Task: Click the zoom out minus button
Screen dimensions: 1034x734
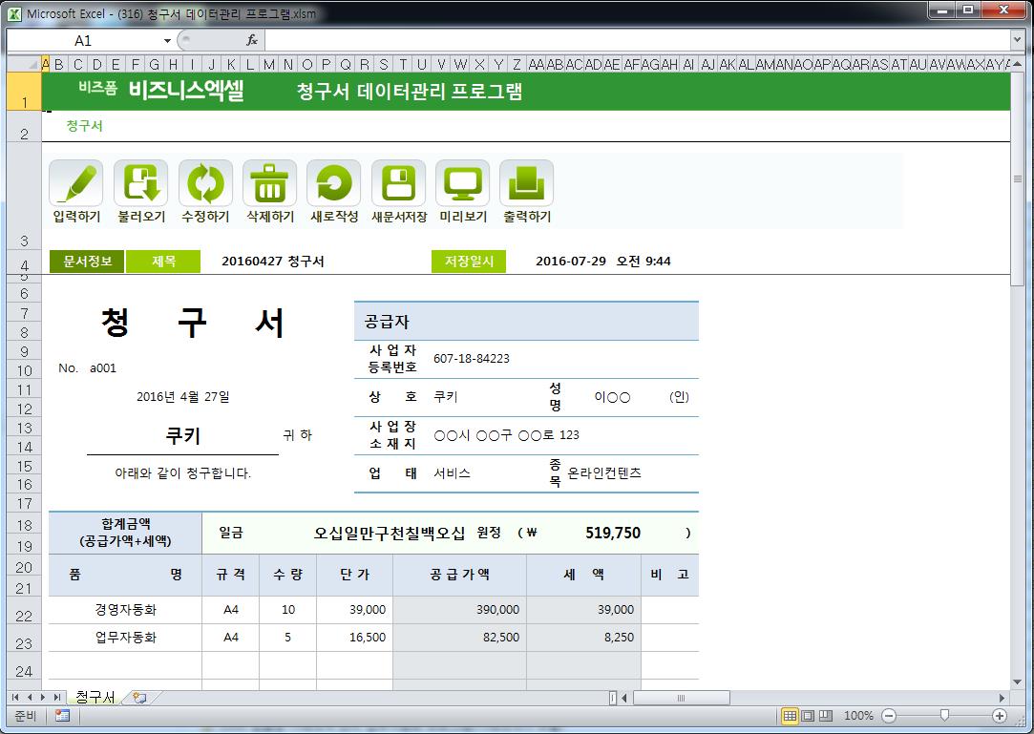Action: pos(889,716)
